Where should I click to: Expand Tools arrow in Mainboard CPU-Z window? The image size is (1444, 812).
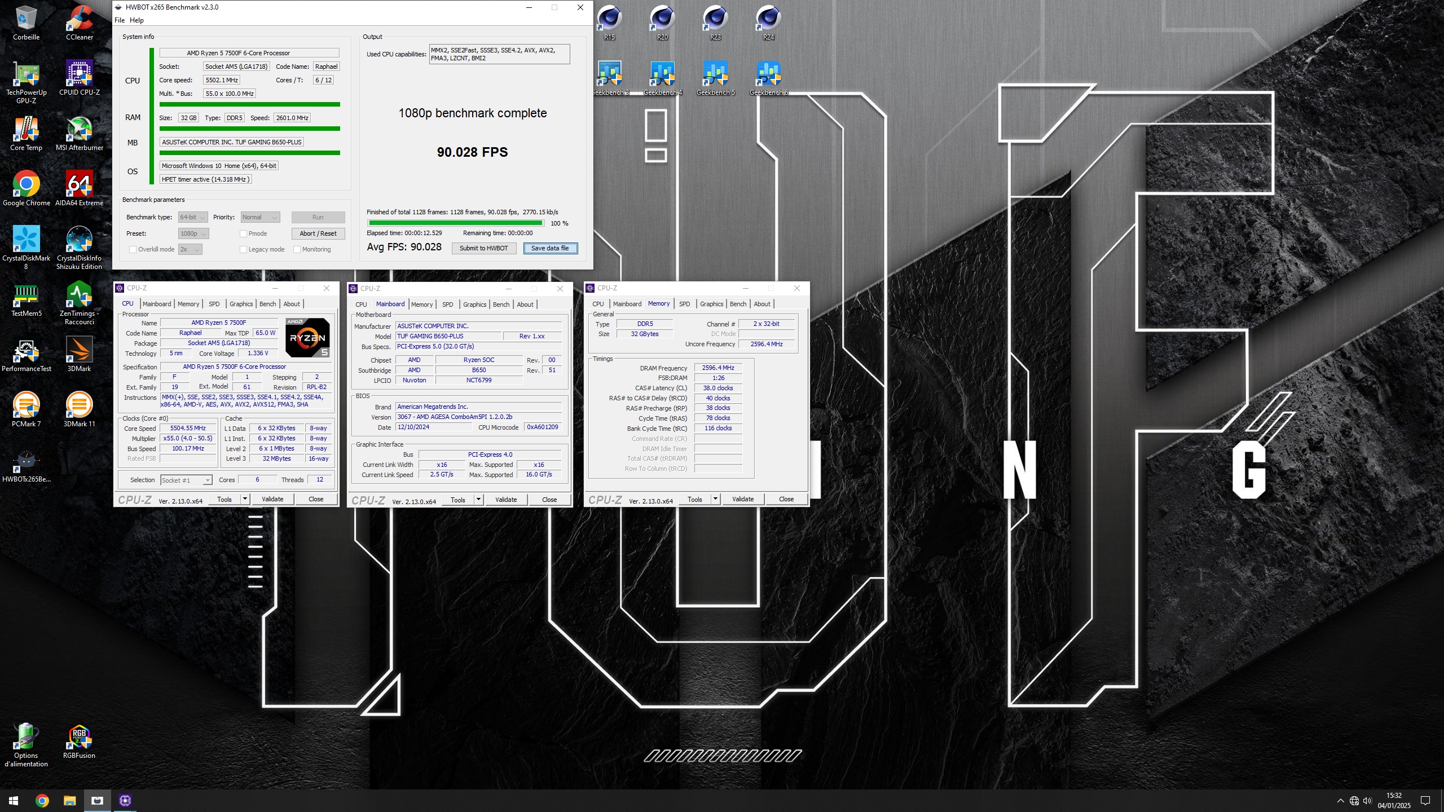[478, 500]
